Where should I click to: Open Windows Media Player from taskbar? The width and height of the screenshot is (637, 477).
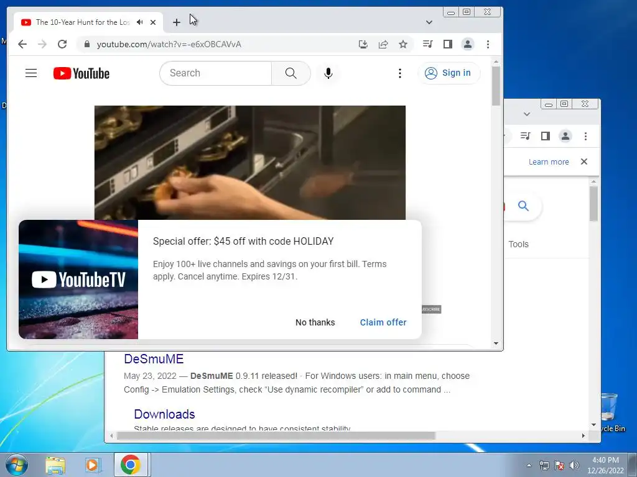[93, 465]
